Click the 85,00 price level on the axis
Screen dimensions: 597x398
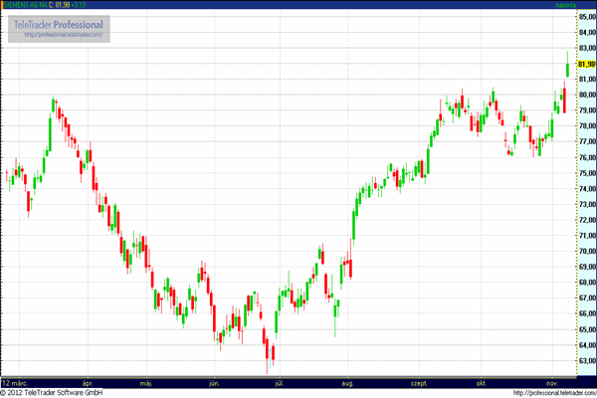pyautogui.click(x=586, y=17)
